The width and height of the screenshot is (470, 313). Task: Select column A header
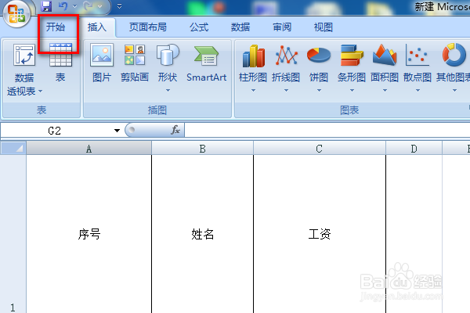89,148
